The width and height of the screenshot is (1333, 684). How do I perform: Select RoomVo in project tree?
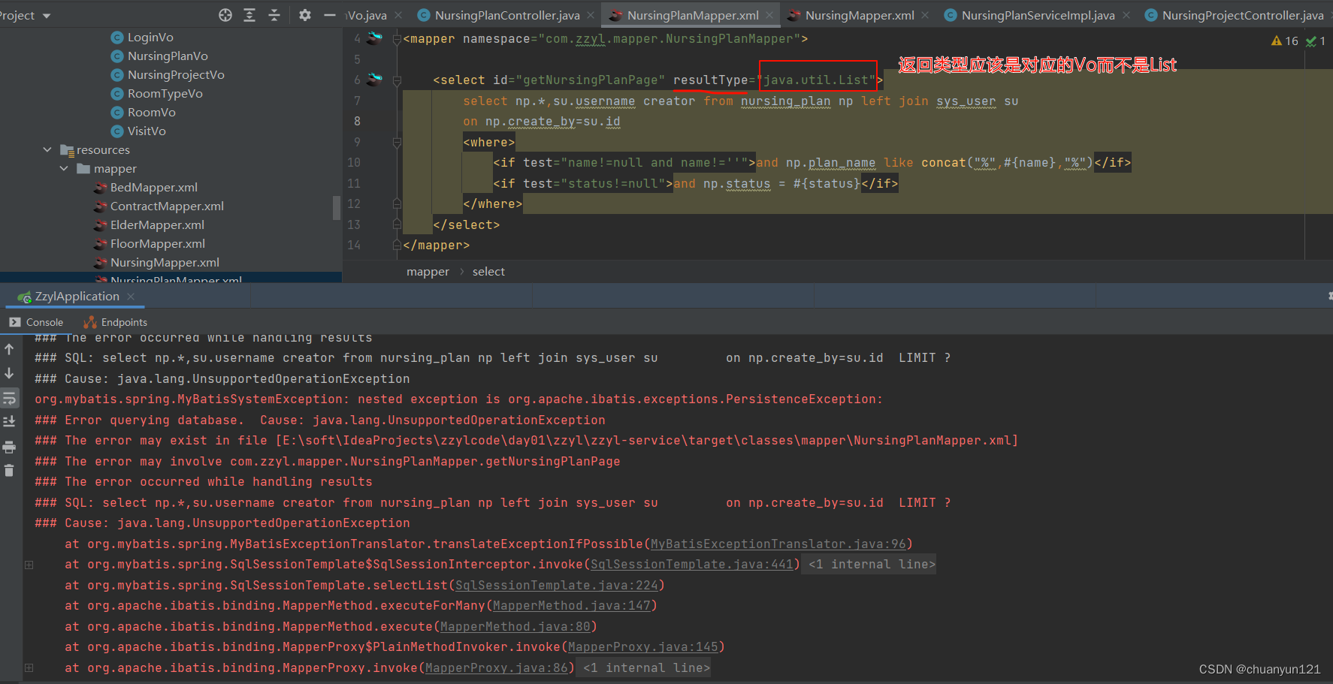pos(151,112)
